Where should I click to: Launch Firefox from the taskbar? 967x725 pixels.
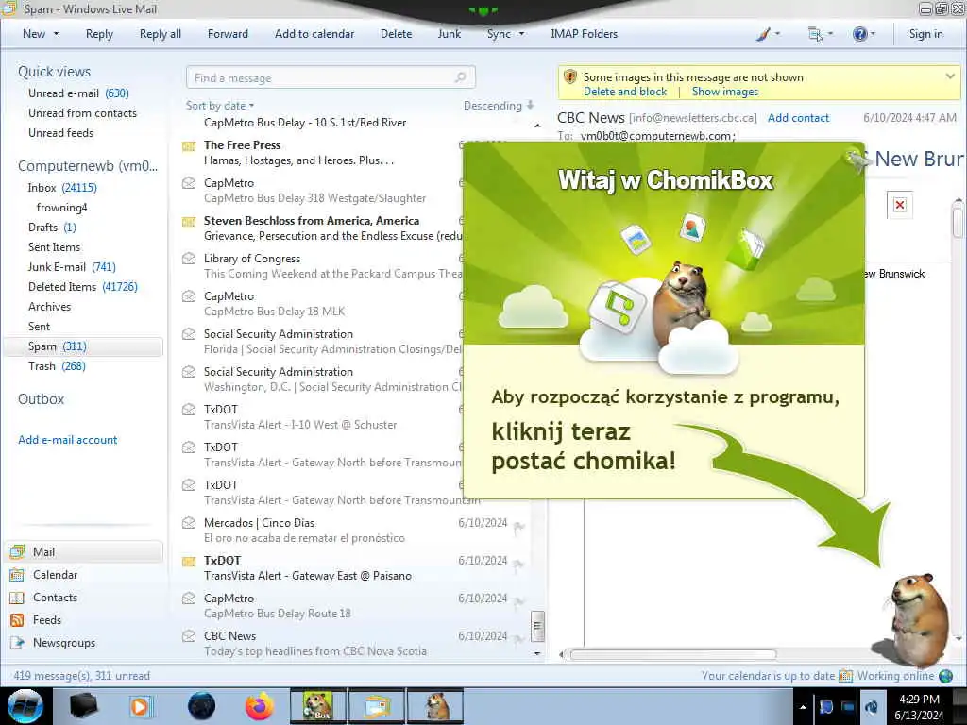tap(260, 706)
